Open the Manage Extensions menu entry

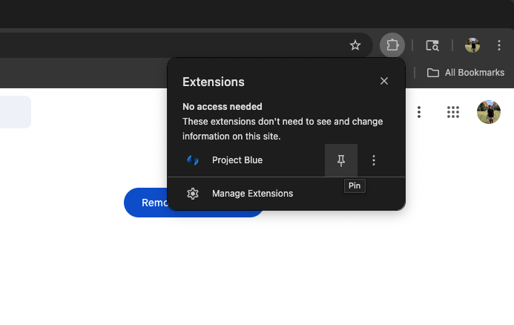tap(252, 194)
